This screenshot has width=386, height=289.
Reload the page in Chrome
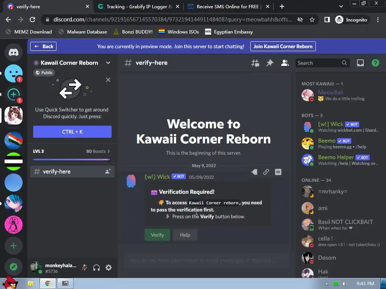(x=32, y=20)
